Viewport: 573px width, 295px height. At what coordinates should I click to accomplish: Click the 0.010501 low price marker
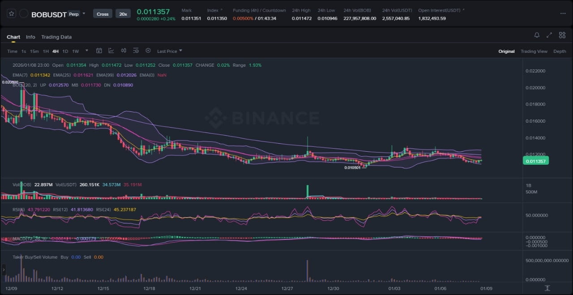point(352,168)
